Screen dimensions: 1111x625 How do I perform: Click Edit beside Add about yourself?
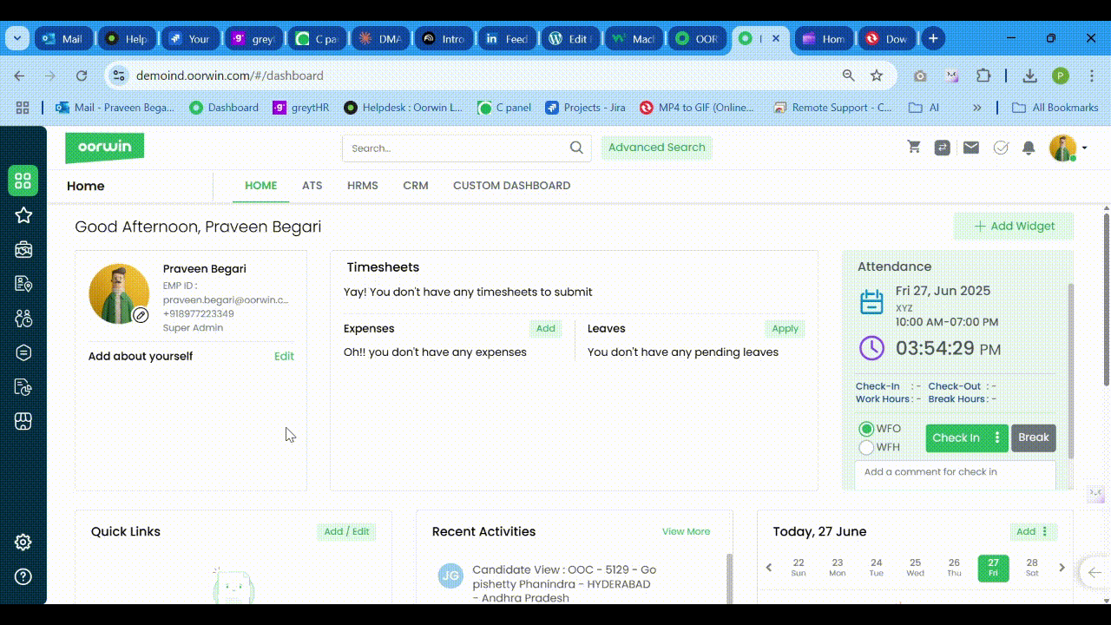284,357
